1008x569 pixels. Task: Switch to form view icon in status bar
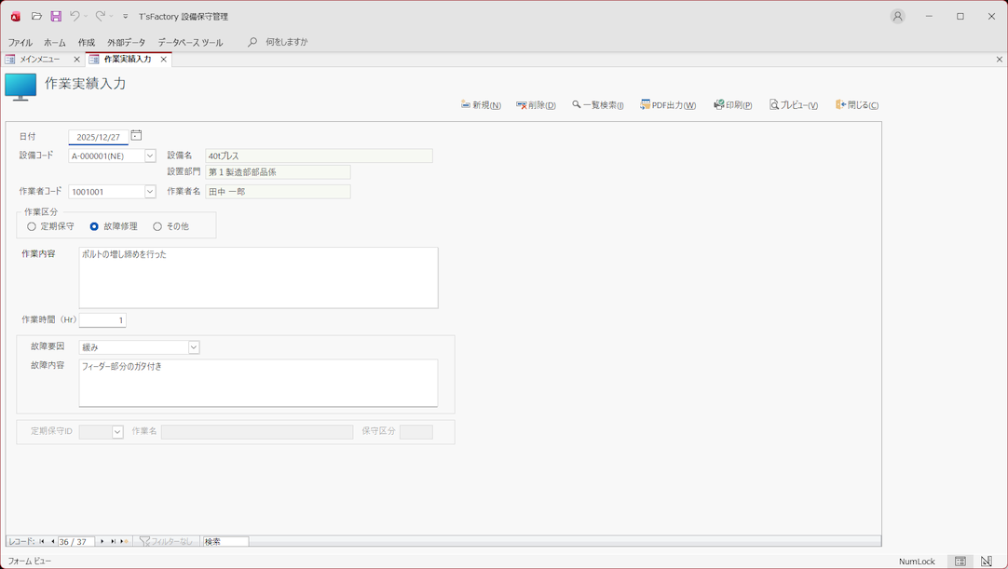(960, 562)
